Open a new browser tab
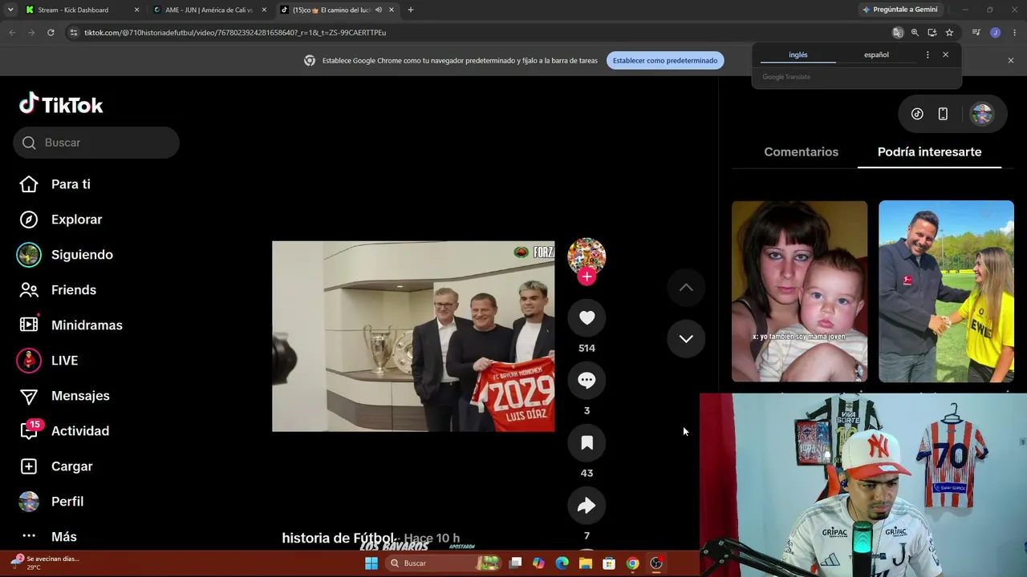 410,10
